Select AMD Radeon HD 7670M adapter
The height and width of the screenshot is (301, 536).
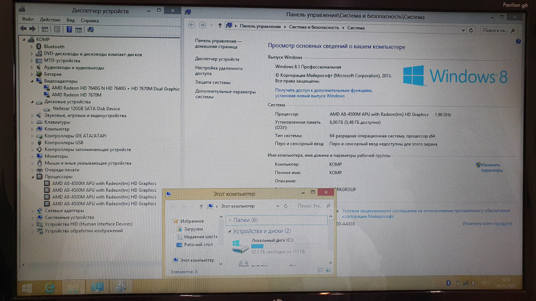pyautogui.click(x=76, y=95)
